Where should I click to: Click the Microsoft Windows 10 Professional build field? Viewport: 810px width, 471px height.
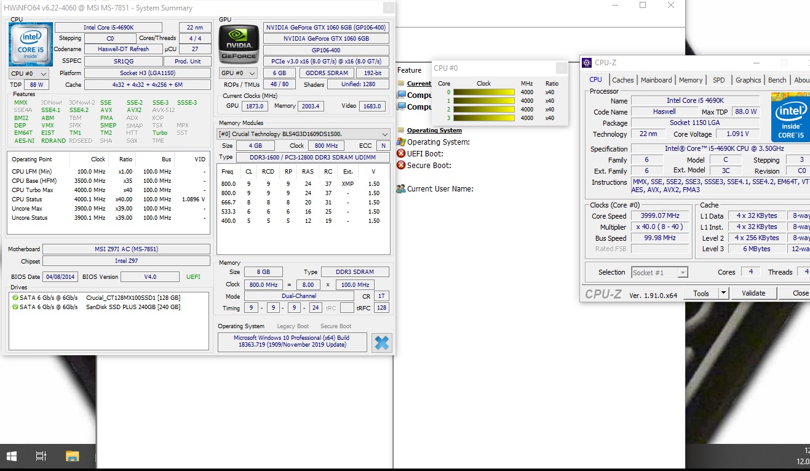pyautogui.click(x=292, y=342)
